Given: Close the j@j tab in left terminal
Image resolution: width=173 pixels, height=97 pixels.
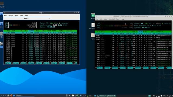Looking at the screenshot, I should click(50, 18).
